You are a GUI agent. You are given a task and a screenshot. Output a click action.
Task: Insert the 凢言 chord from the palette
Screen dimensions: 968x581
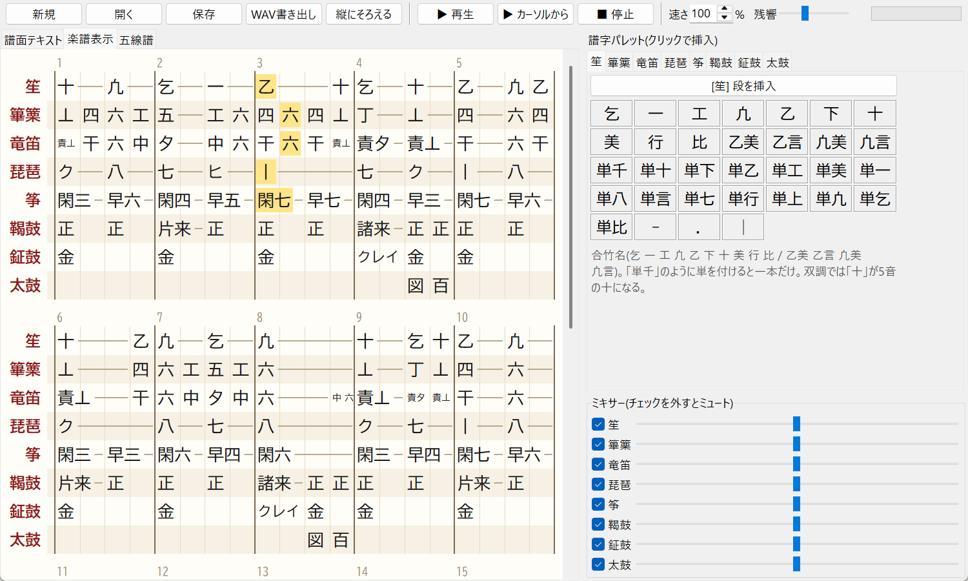point(875,142)
